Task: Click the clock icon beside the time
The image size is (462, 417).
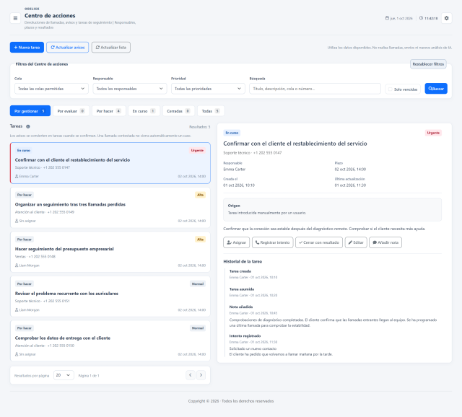Action: [x=421, y=18]
